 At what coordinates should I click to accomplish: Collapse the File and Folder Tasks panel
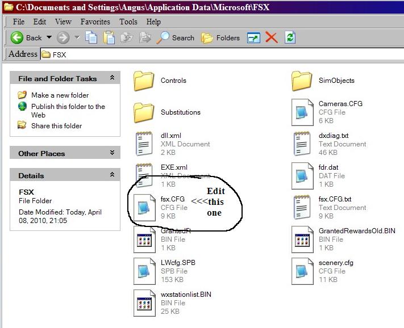[x=112, y=78]
